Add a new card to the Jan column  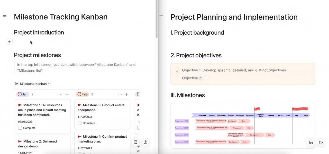click(67, 94)
